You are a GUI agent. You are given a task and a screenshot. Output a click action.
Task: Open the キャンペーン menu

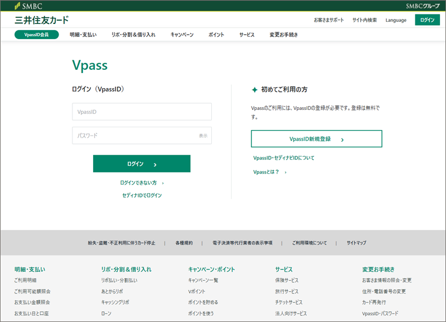tap(182, 35)
